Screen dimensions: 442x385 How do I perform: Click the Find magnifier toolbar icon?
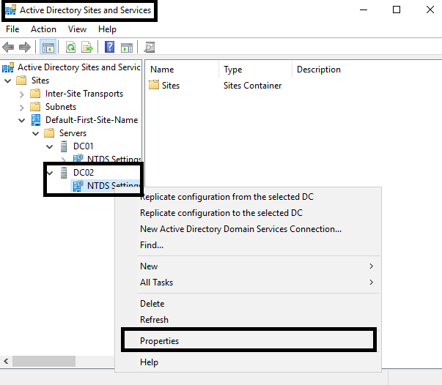coord(149,47)
